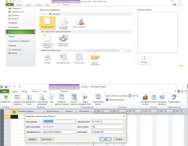Expand the Дата начала date dropdown

click(74, 122)
